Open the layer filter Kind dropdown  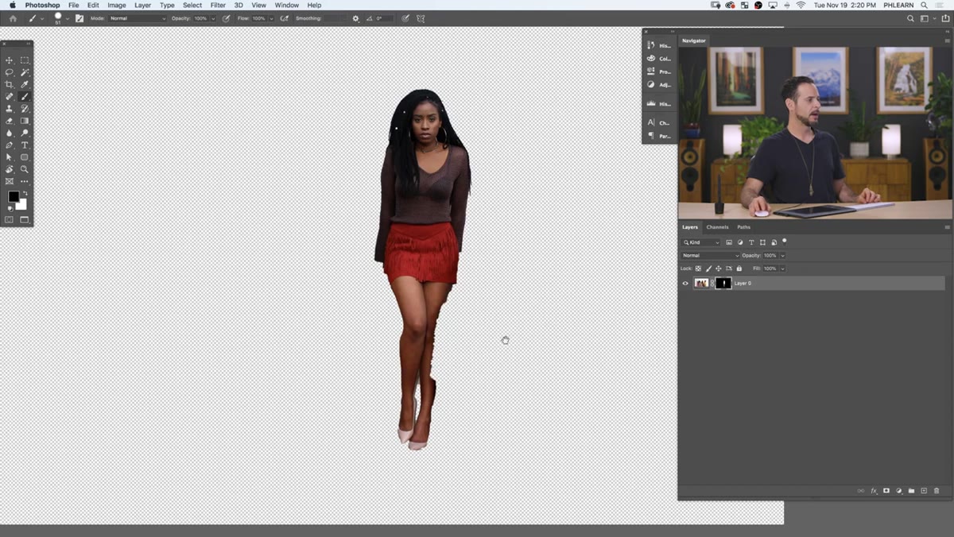701,242
